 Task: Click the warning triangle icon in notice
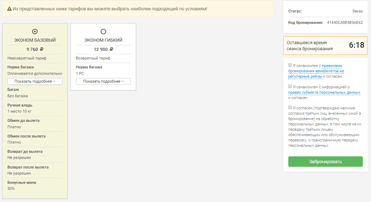pyautogui.click(x=9, y=9)
